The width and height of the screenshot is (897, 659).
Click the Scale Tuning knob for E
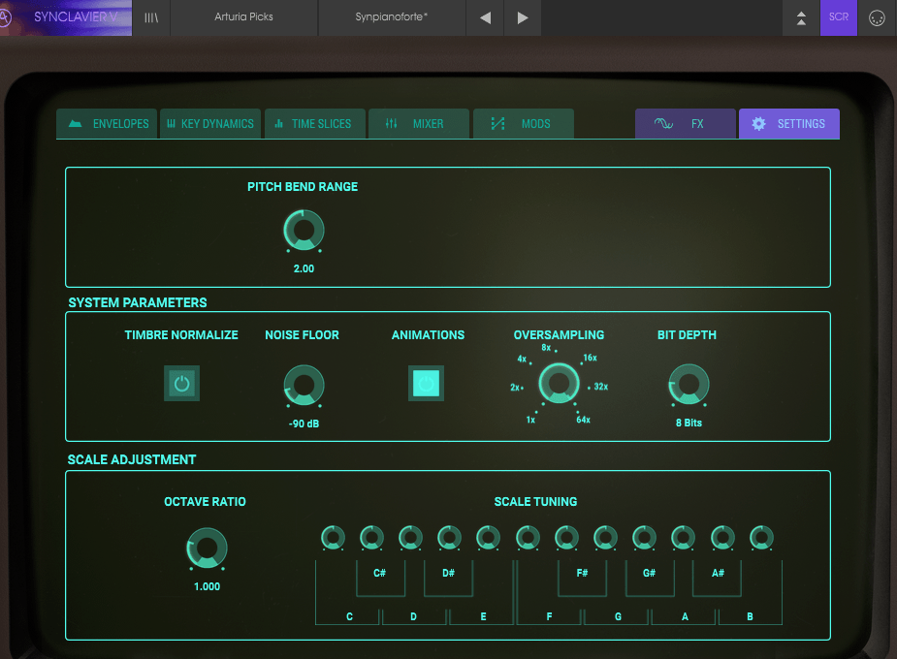pos(488,538)
